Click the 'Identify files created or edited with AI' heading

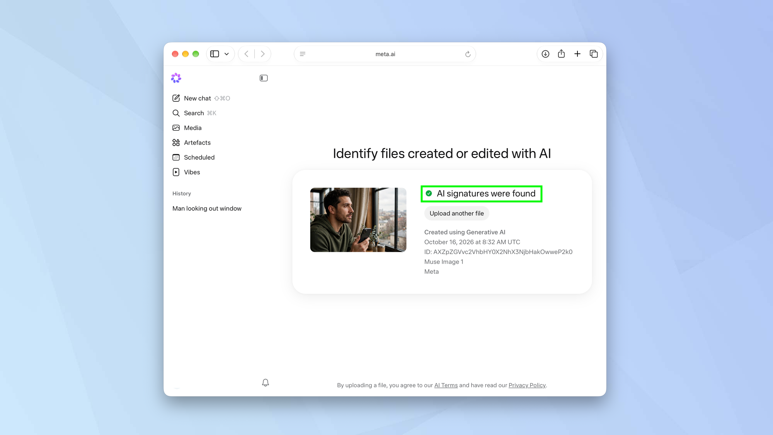point(442,154)
